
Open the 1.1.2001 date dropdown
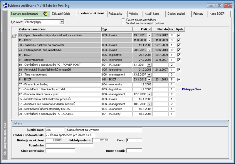[x=149, y=65]
